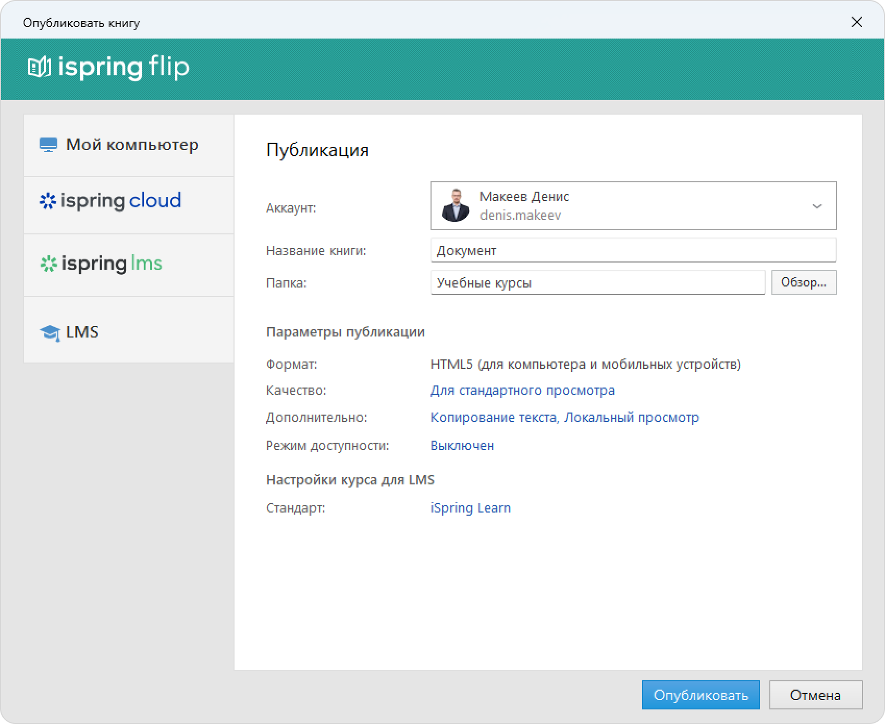
Task: Click the green iSpring LMS snowflake icon
Action: 48,264
